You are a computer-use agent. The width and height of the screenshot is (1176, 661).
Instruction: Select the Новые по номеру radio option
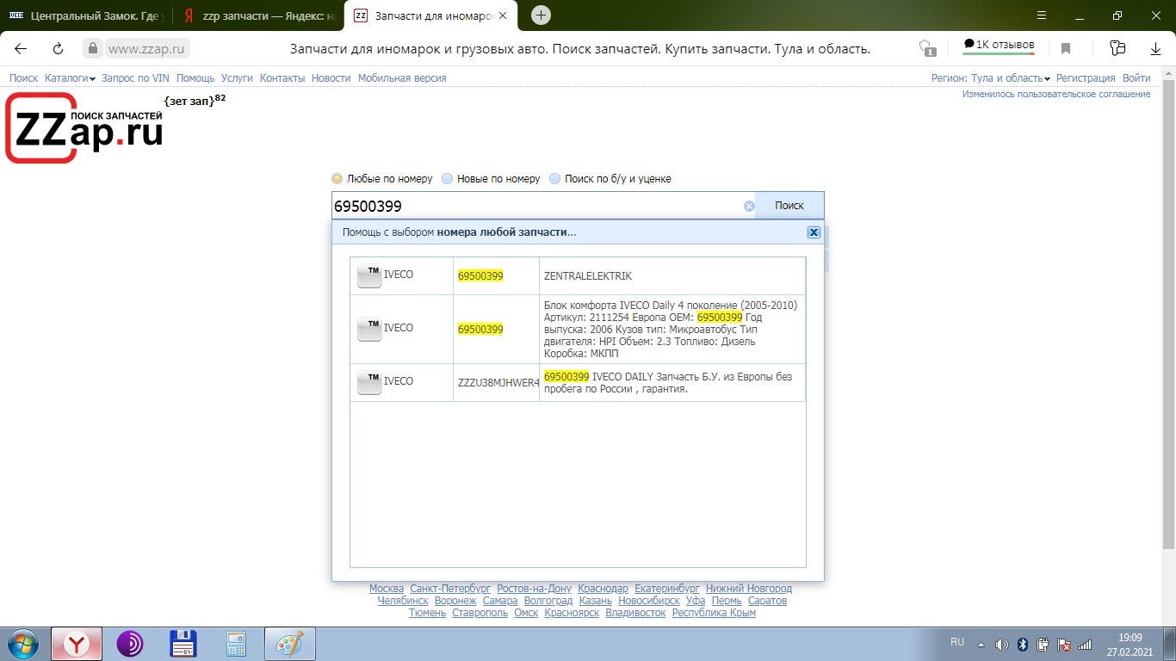click(x=447, y=179)
